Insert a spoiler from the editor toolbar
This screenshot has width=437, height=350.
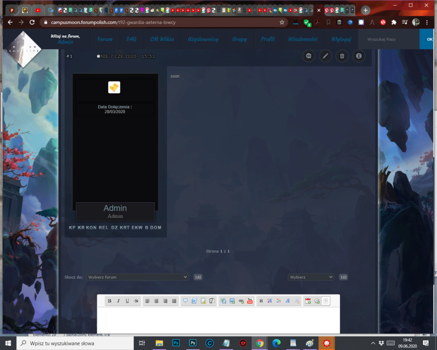point(203,301)
